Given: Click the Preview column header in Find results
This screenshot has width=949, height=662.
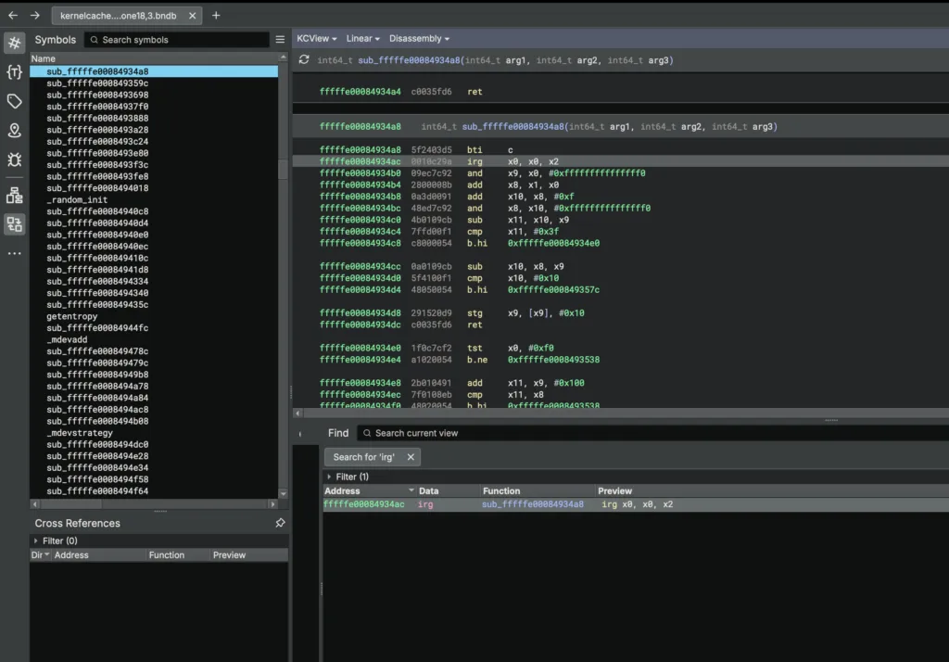Looking at the screenshot, I should 771,491.
